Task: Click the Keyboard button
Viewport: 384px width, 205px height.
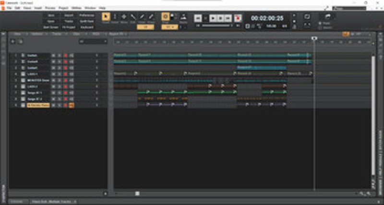Action: (x=87, y=27)
